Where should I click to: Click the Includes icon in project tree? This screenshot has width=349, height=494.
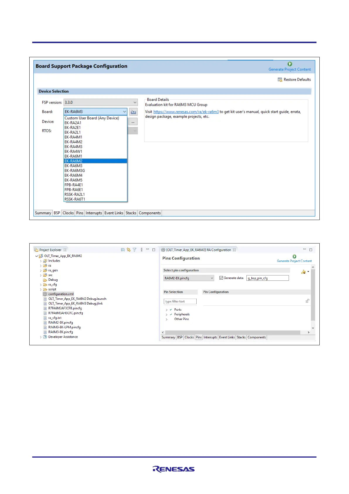(x=45, y=261)
